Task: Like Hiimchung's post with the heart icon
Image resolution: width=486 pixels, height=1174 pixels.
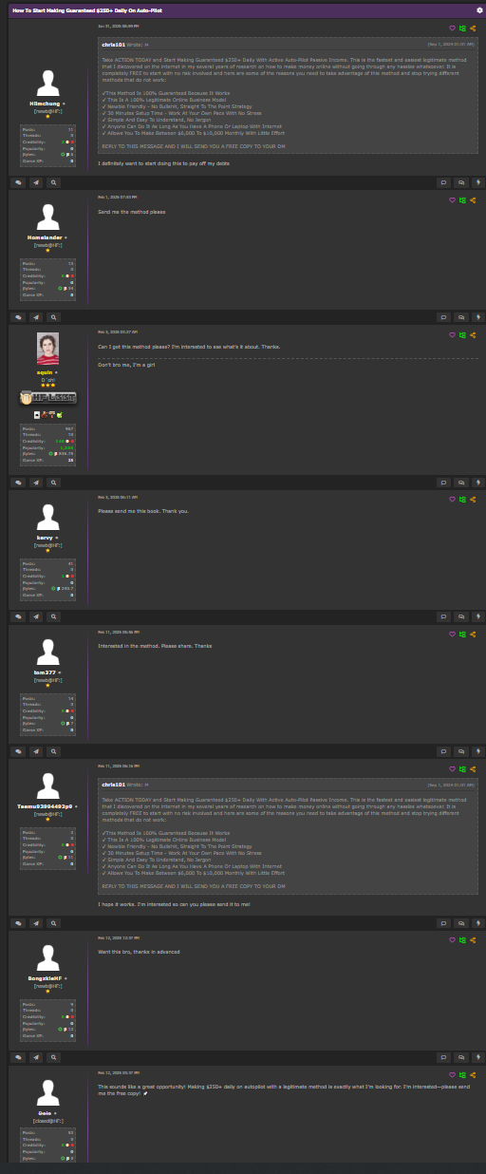Action: (453, 28)
